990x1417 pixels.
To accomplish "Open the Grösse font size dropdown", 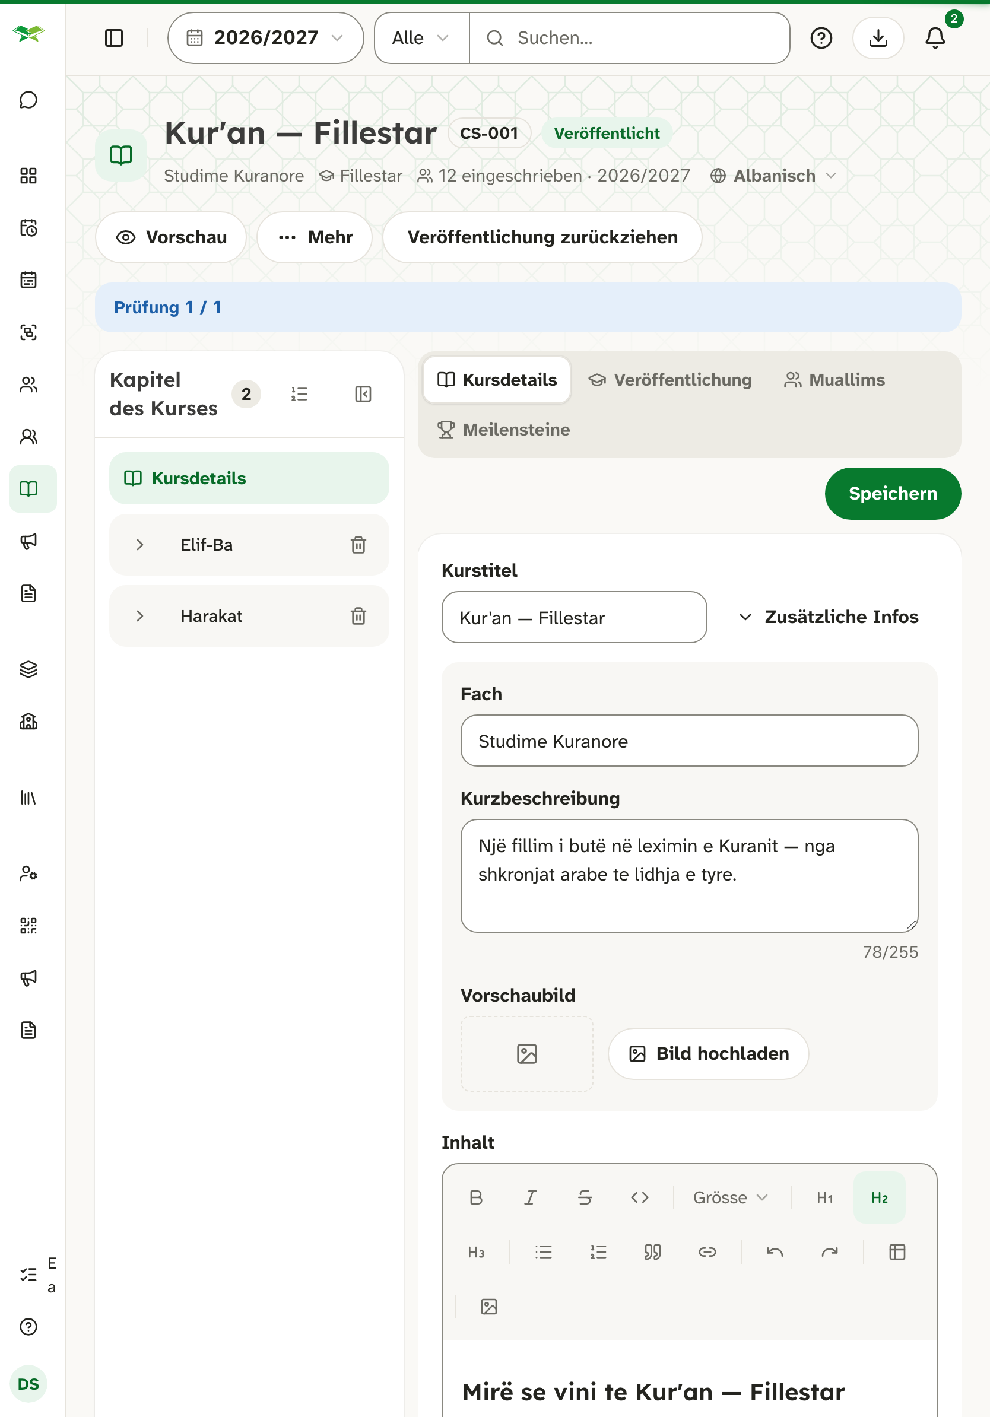I will [x=730, y=1197].
